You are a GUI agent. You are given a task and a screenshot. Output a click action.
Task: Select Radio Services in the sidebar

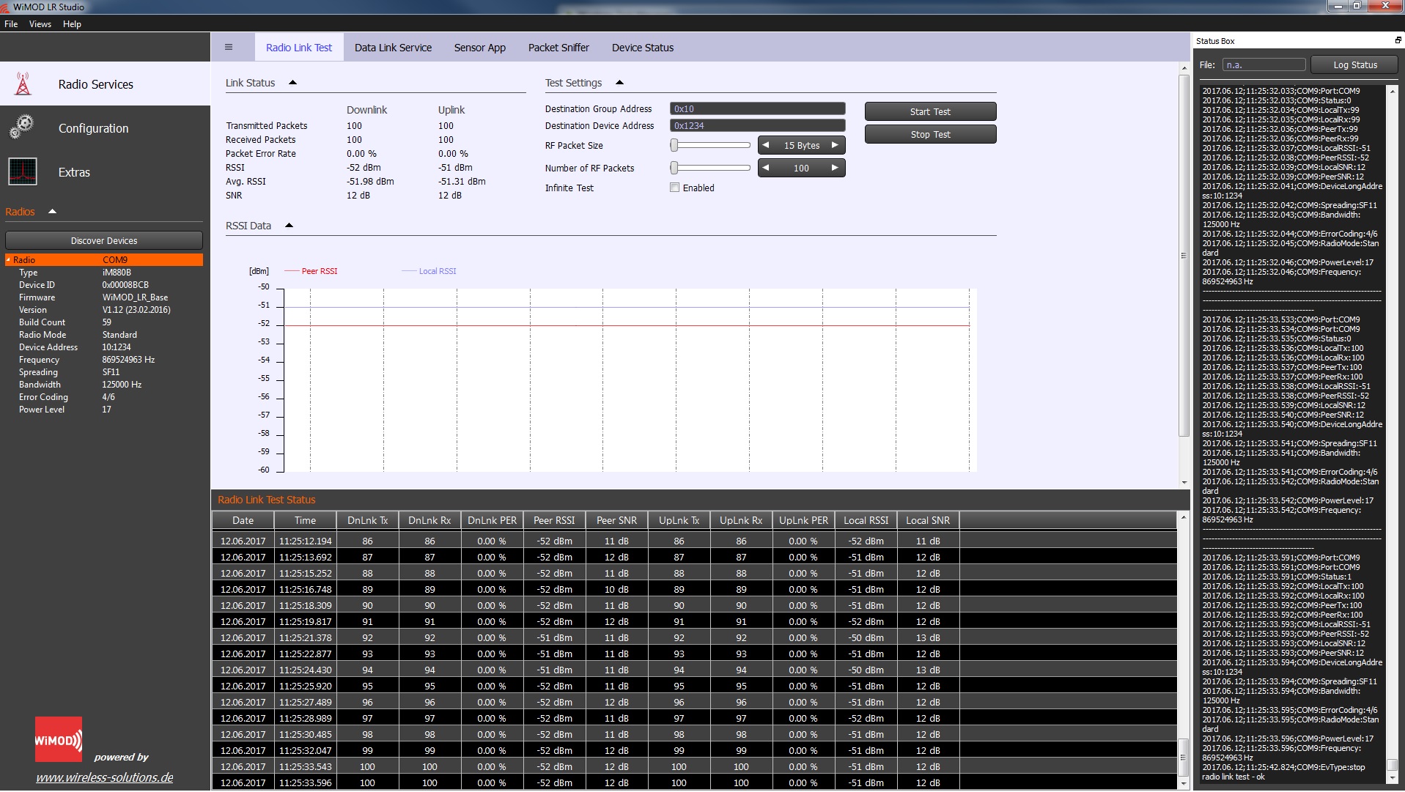click(x=105, y=84)
